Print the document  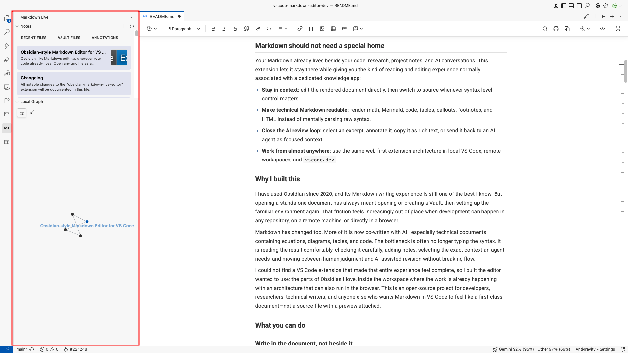[556, 29]
